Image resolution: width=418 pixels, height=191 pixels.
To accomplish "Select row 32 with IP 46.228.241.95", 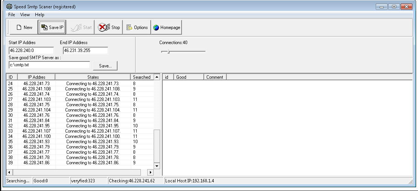I will (x=80, y=126).
